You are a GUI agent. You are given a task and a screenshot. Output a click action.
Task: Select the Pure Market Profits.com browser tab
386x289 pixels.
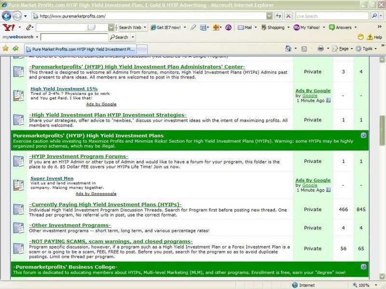pos(81,49)
